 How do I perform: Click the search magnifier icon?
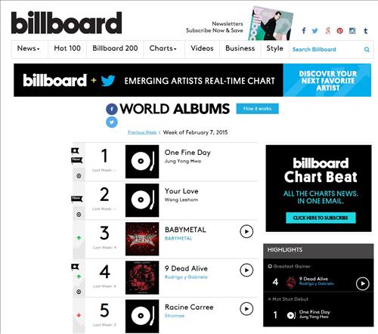[x=367, y=49]
